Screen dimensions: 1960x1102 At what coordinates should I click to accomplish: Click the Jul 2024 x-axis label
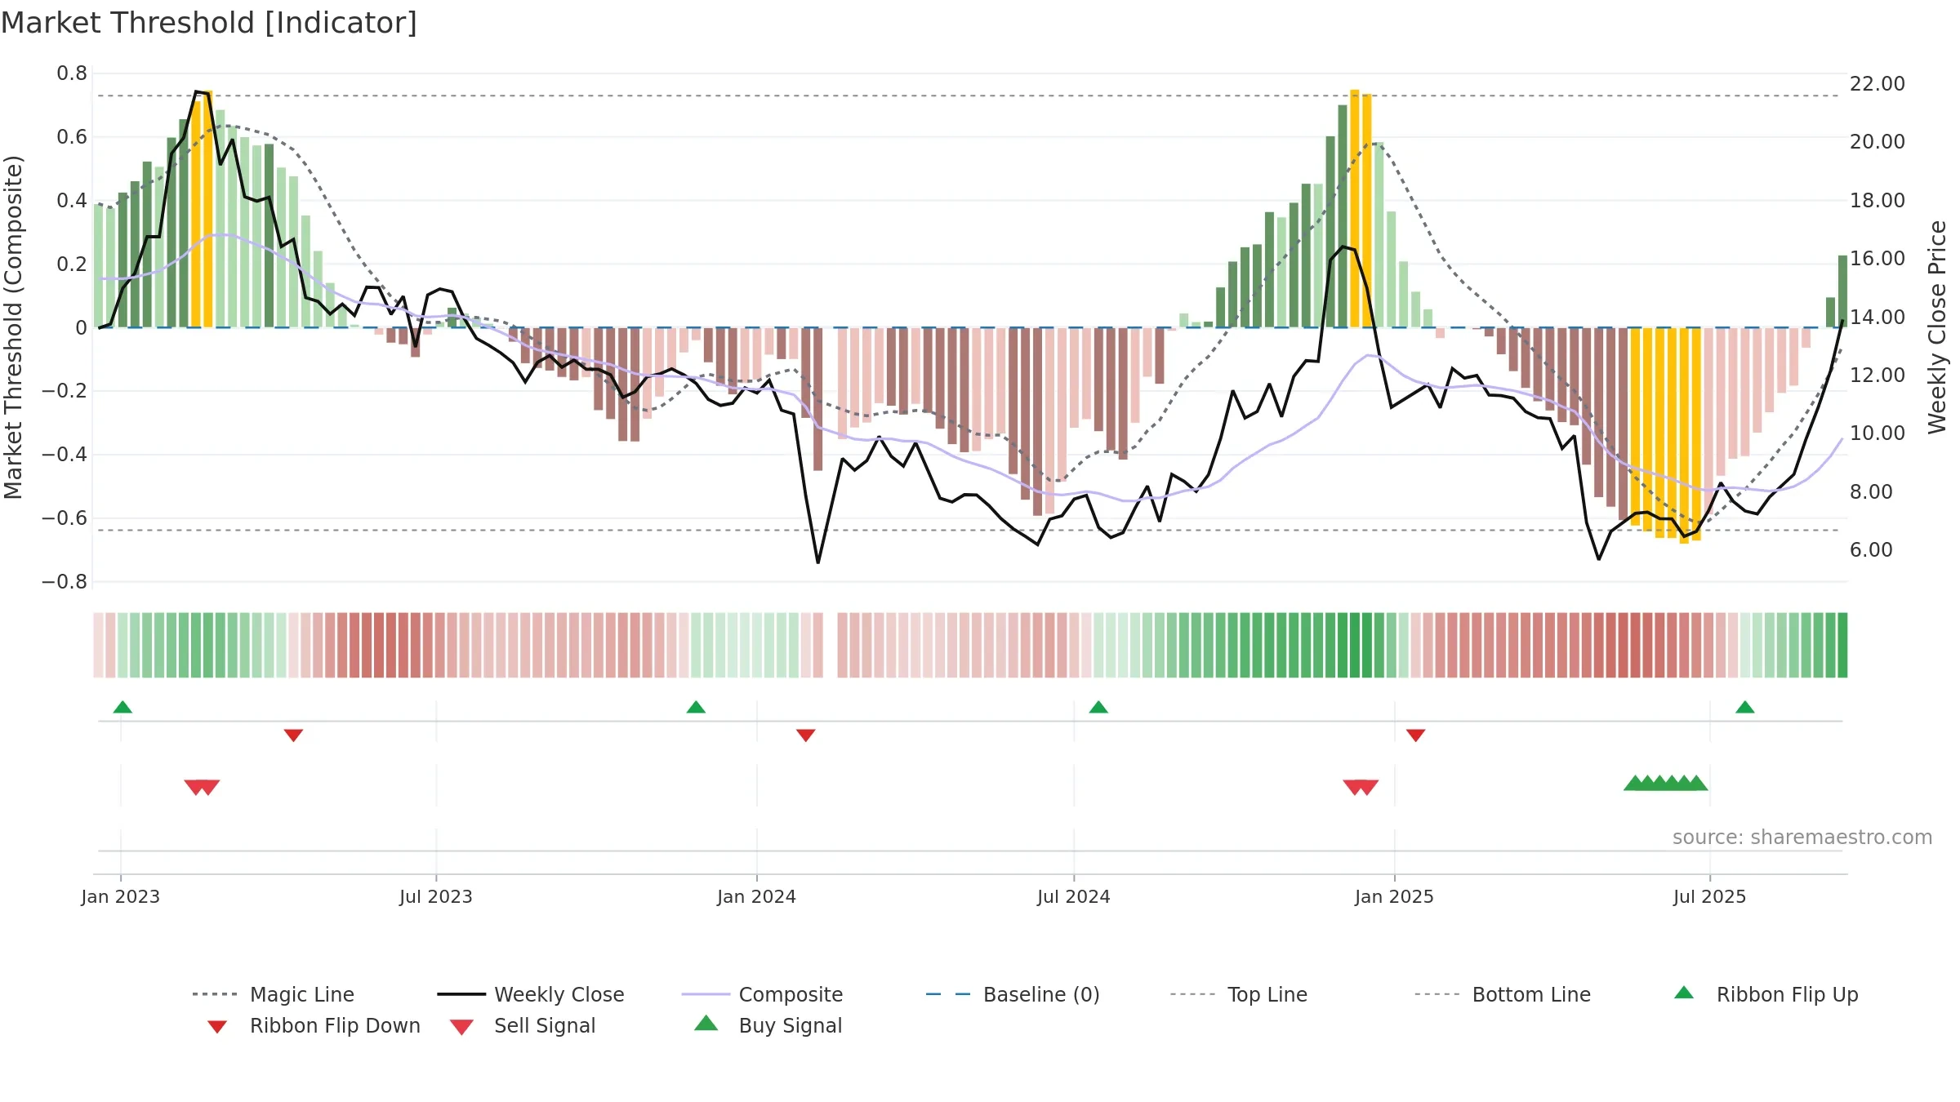(x=1074, y=896)
